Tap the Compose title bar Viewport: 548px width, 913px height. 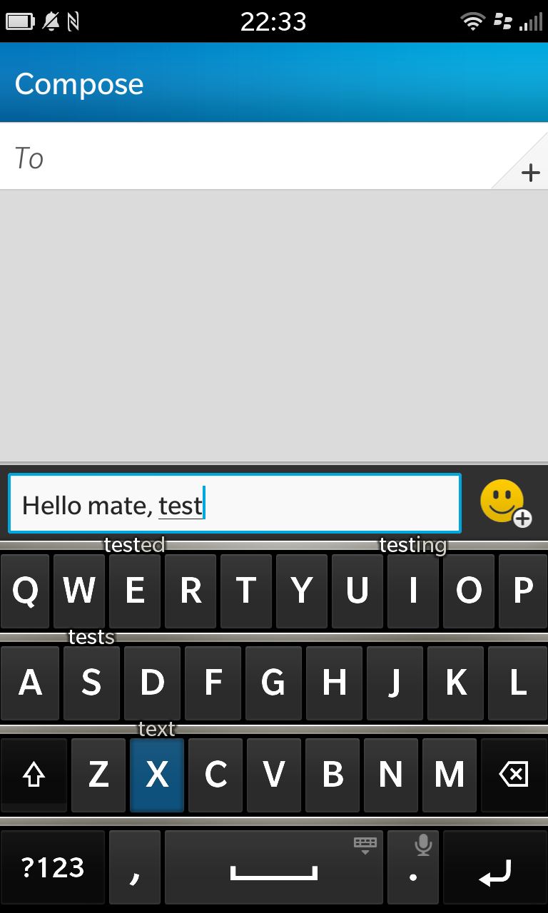(274, 83)
